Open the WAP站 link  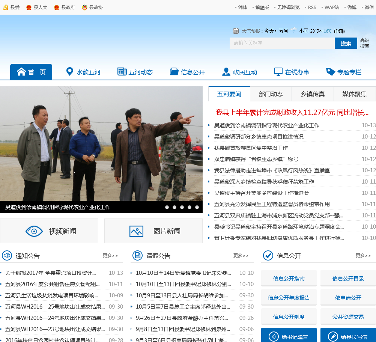[x=332, y=8]
